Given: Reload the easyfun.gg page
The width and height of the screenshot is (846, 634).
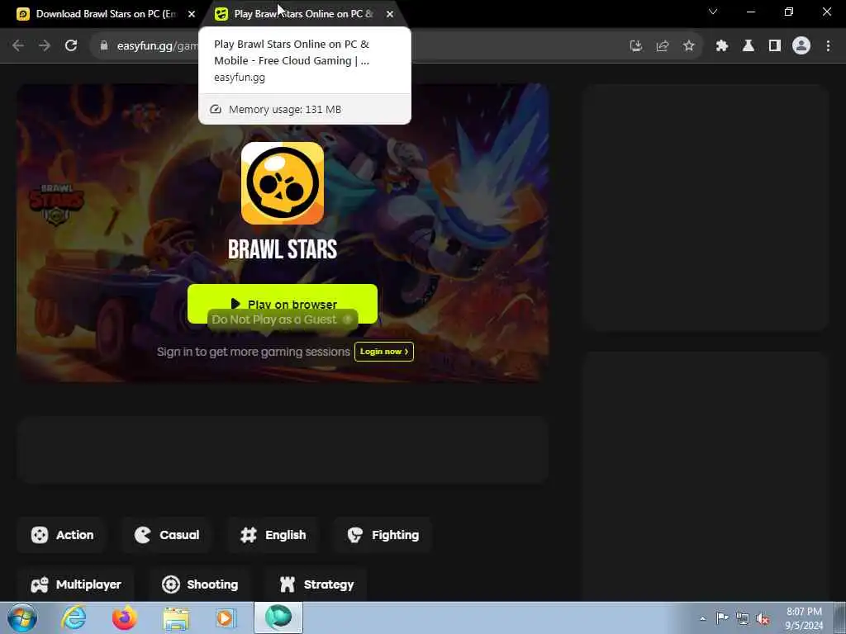Looking at the screenshot, I should 71,46.
